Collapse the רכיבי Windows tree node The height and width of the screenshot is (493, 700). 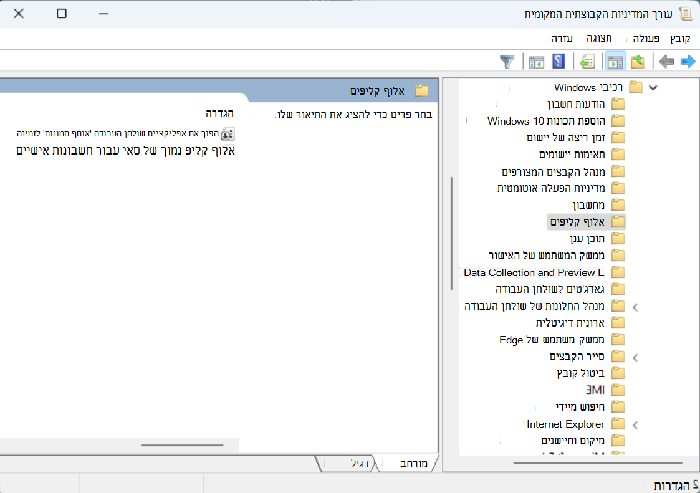pyautogui.click(x=653, y=87)
